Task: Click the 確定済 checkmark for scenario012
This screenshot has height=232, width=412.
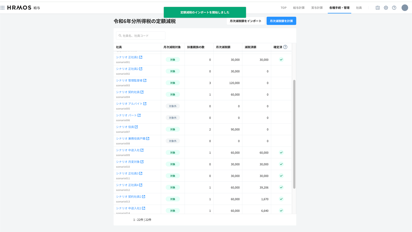Action: [281, 188]
